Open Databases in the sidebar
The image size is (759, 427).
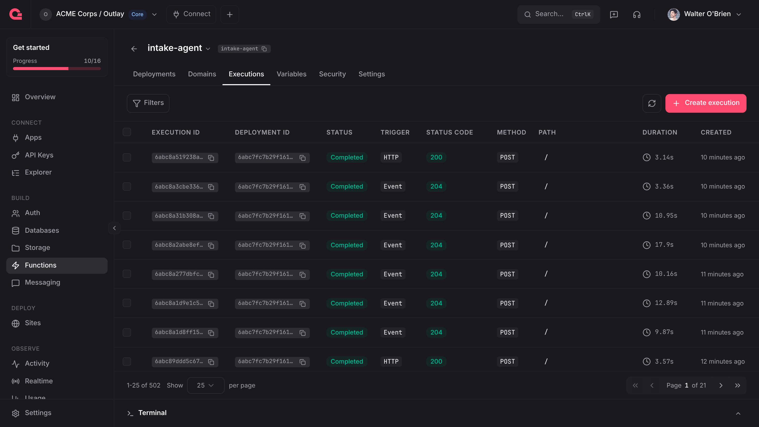click(x=57, y=230)
